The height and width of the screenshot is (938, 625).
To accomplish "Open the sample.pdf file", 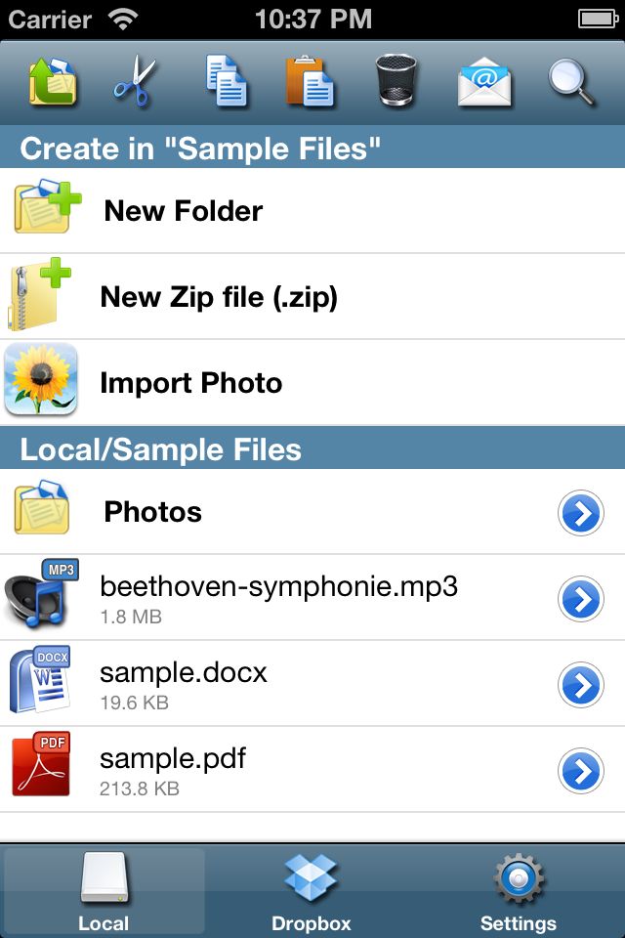I will [x=275, y=771].
